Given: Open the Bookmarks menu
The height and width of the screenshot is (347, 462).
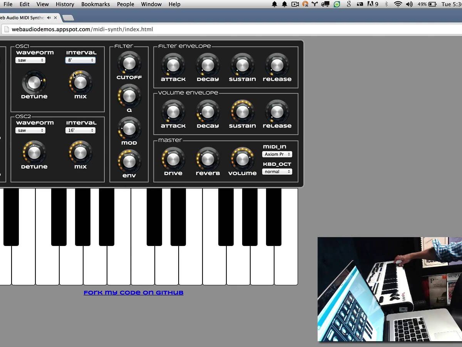Looking at the screenshot, I should (x=95, y=4).
